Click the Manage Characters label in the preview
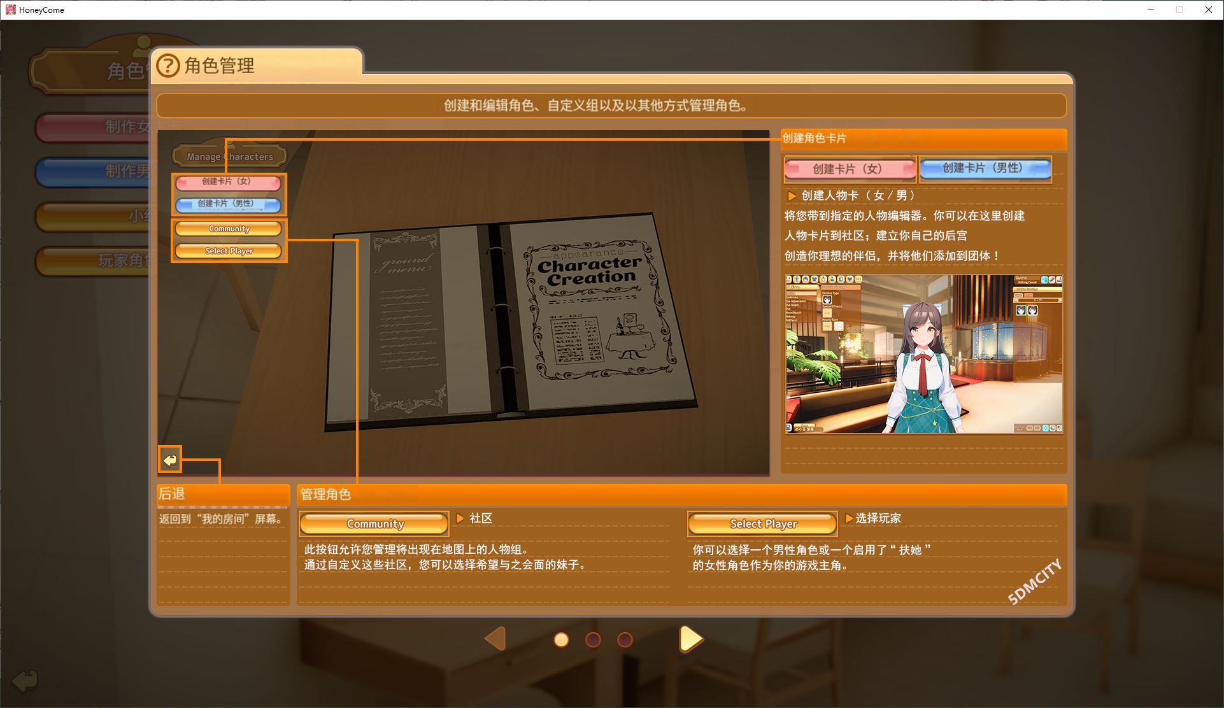1224x708 pixels. [x=229, y=157]
